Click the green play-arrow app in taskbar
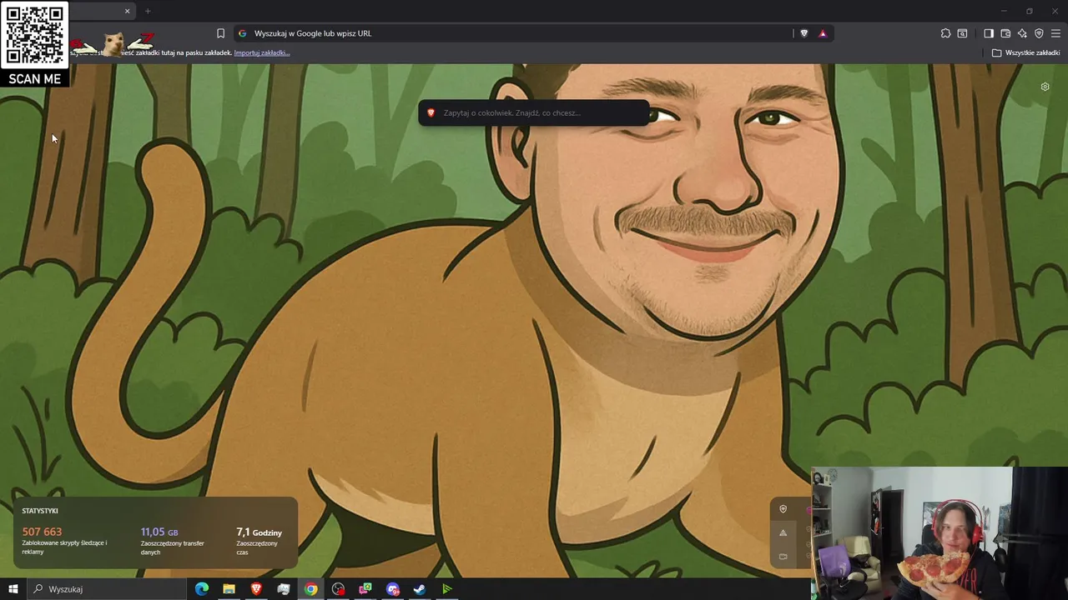Viewport: 1068px width, 600px height. [447, 589]
